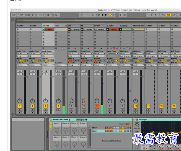Image resolution: width=181 pixels, height=151 pixels.
Task: Toggle Audio Effect Rack device activator
Action: tap(51, 119)
